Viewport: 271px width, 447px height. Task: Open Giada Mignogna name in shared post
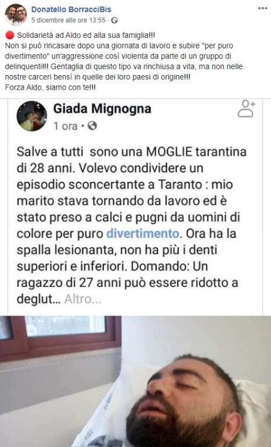[102, 109]
